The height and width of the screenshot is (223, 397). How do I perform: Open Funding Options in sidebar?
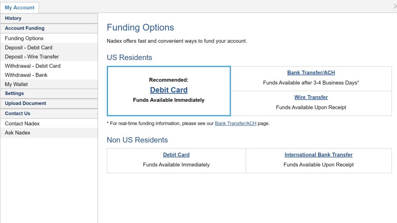(x=24, y=38)
